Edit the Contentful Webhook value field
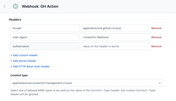 click(115, 37)
